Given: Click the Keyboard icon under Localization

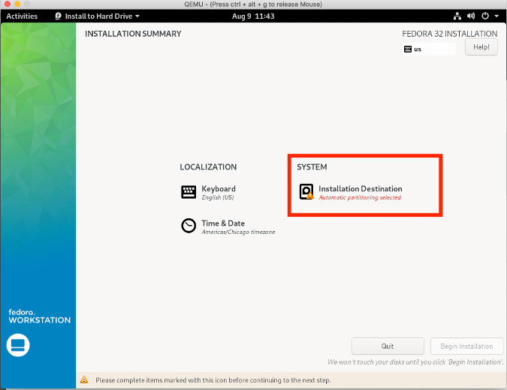Looking at the screenshot, I should click(189, 192).
